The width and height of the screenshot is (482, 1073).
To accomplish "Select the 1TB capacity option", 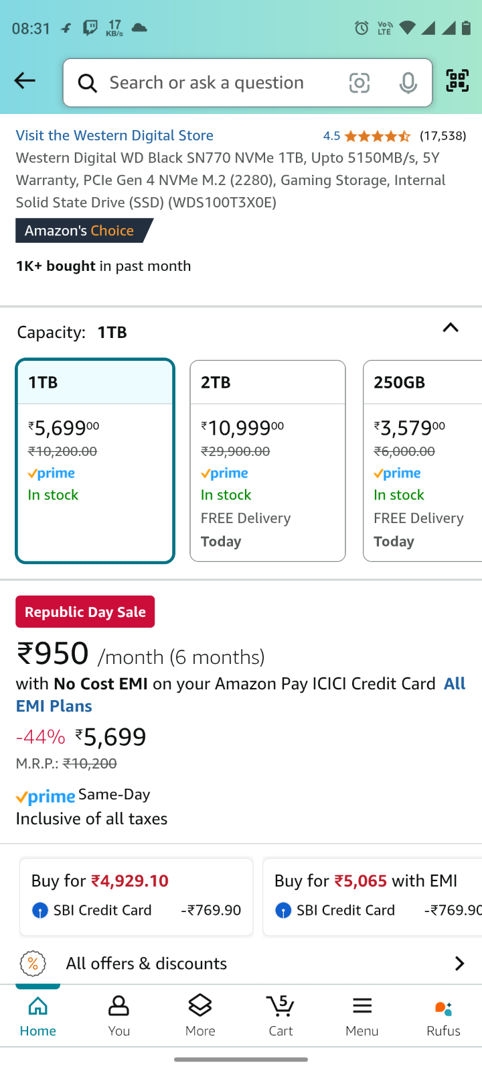I will point(95,461).
